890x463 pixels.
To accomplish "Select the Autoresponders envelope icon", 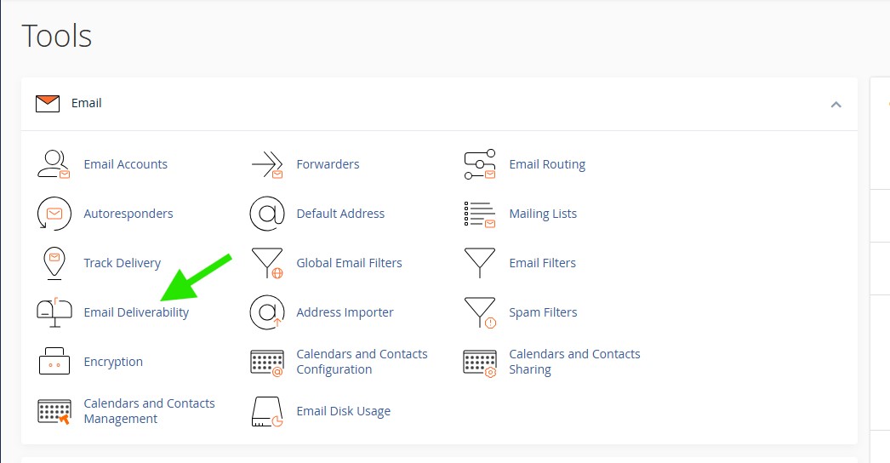I will click(54, 214).
